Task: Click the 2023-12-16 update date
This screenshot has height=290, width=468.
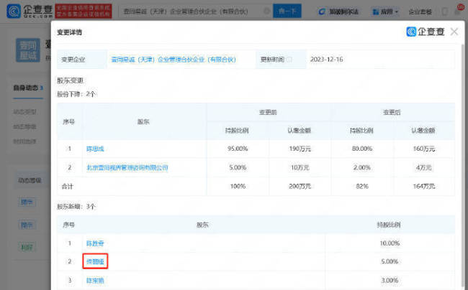Action: [x=327, y=60]
